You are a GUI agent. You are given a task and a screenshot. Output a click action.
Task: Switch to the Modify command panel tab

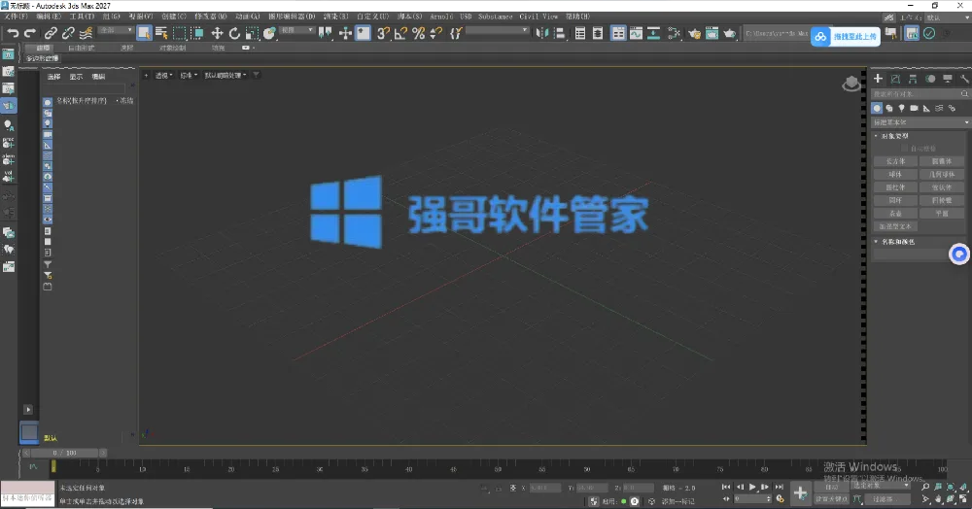pos(895,79)
